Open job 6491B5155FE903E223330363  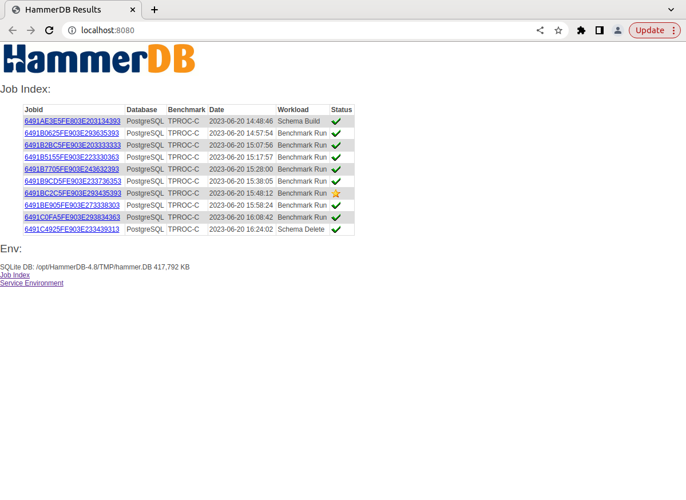[x=72, y=157]
